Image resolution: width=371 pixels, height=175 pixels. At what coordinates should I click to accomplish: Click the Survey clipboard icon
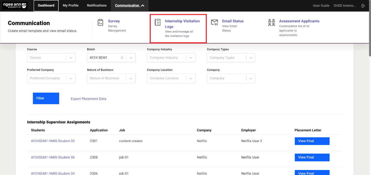100,22
